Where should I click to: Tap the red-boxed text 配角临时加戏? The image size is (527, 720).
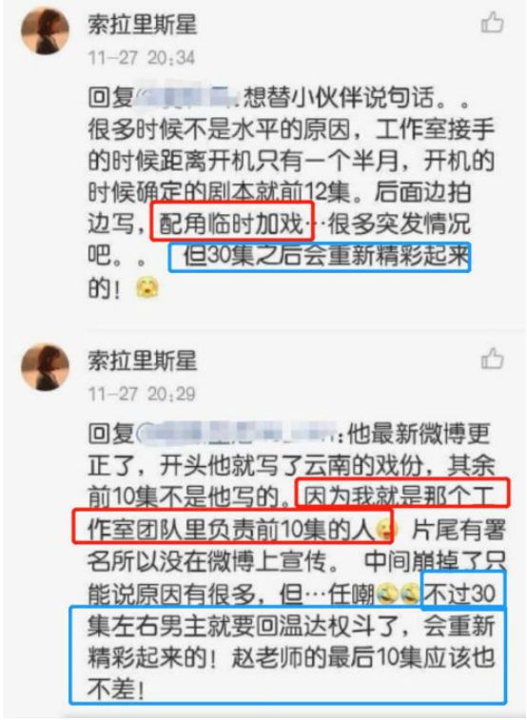(232, 222)
